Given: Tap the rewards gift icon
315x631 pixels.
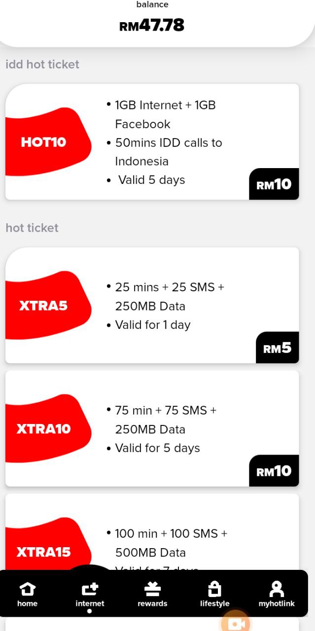Looking at the screenshot, I should click(152, 589).
